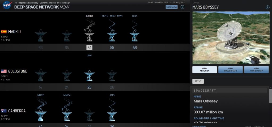Select Madrid antenna dish 63
Image resolution: width=272 pixels, height=127 pixels.
[x=41, y=35]
